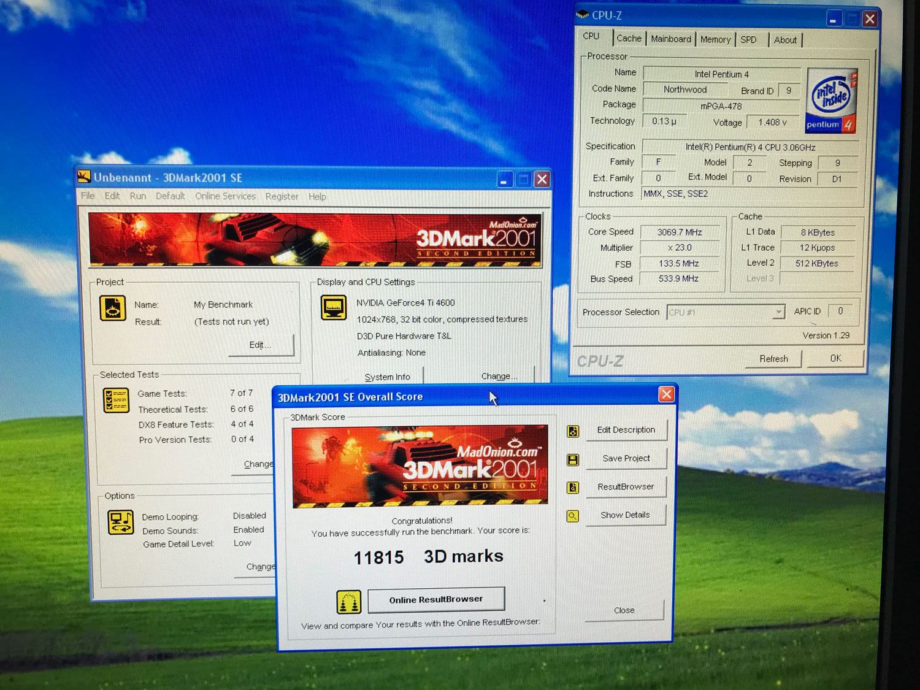Screen dimensions: 920x690
Task: Click the Multiplier x 23.0 field
Action: tap(680, 248)
